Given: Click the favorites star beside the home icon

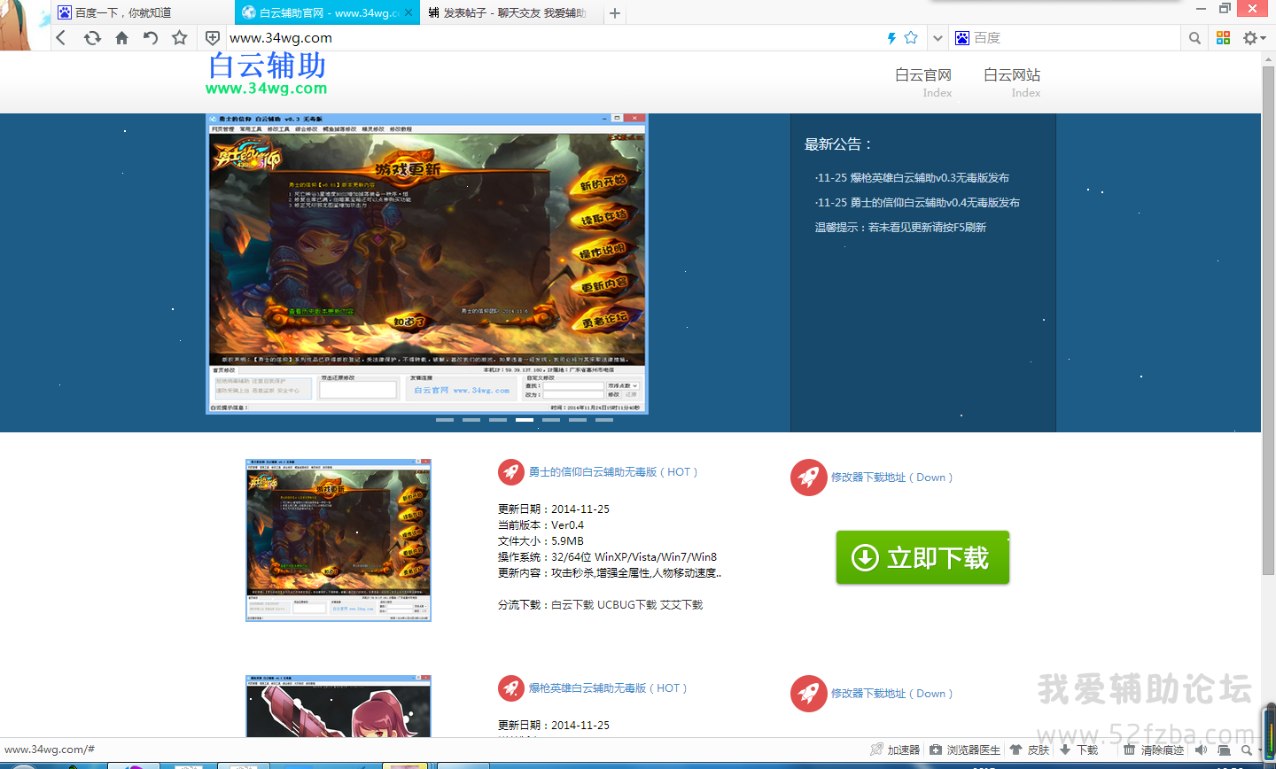Looking at the screenshot, I should [x=180, y=38].
